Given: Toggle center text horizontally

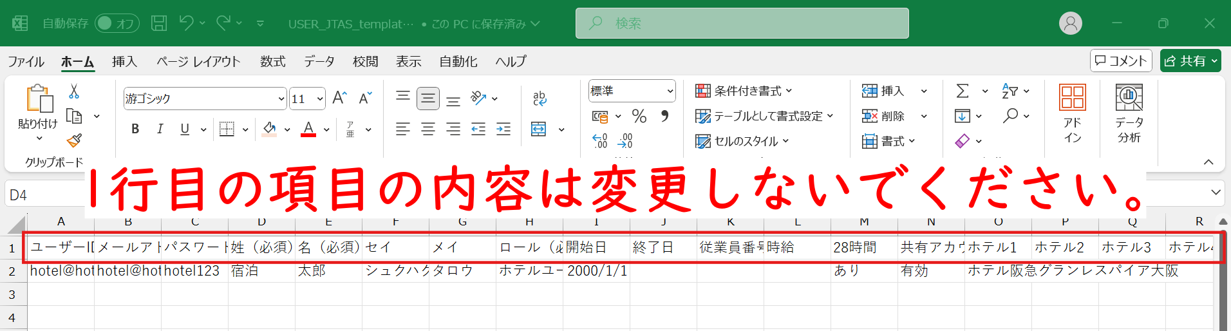Looking at the screenshot, I should click(428, 129).
